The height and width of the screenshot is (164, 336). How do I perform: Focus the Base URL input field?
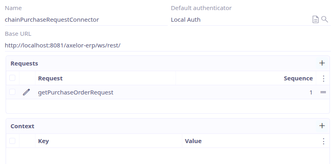(167, 45)
